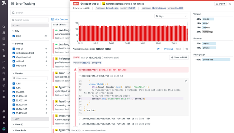Collapse the VIEW facet group
The image size is (234, 133).
[x=30, y=119]
